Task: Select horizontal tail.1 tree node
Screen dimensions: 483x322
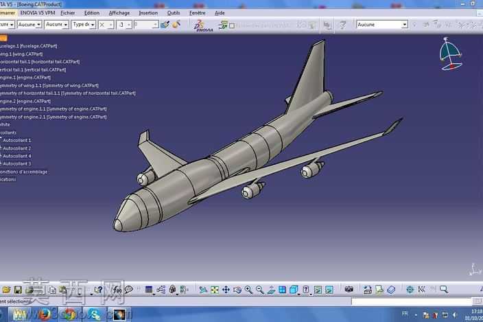Action: [x=40, y=62]
